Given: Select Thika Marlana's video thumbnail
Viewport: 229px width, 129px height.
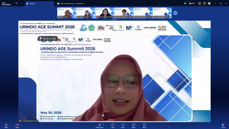Looking at the screenshot, I should pyautogui.click(x=67, y=13).
